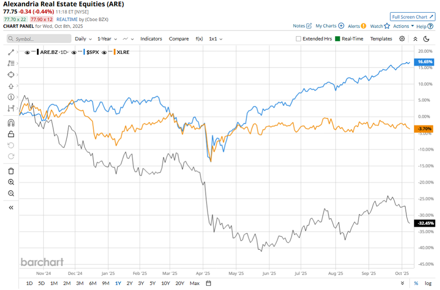This screenshot has height=290, width=440.
Task: Toggle percent scale mode
Action: pyautogui.click(x=416, y=283)
